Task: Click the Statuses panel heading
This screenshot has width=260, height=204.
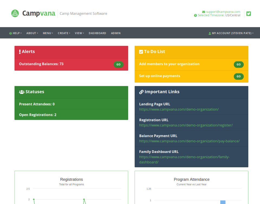Action: (x=35, y=92)
